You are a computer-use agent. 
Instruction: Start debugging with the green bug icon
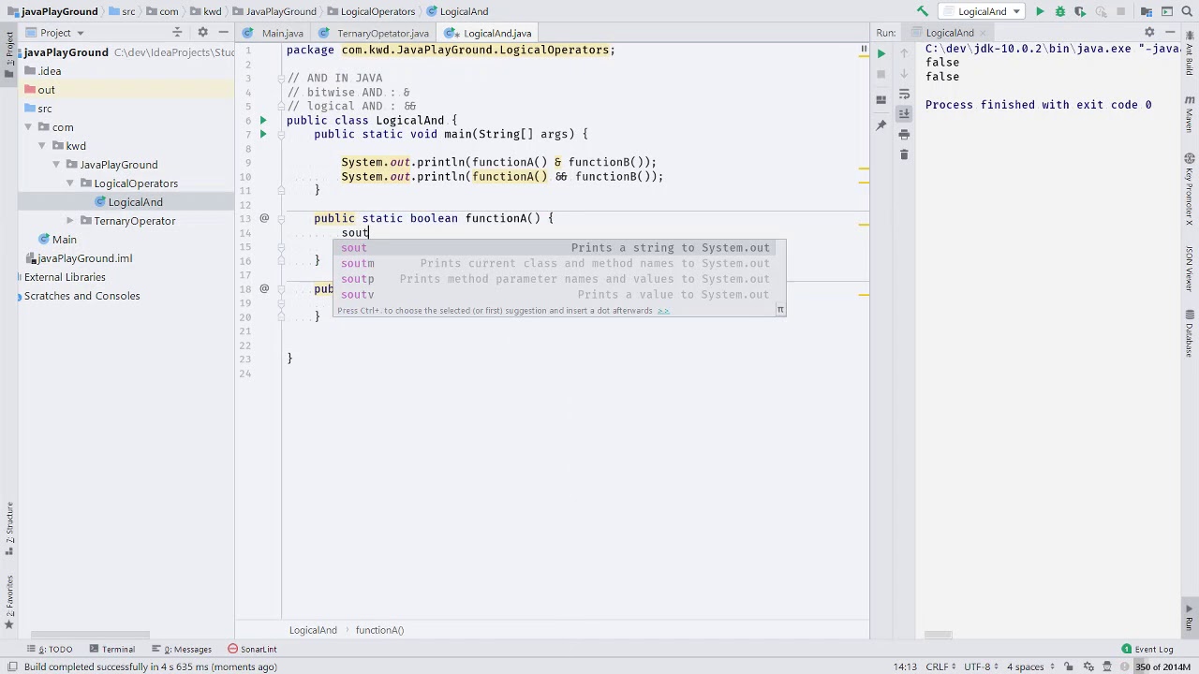click(1059, 11)
